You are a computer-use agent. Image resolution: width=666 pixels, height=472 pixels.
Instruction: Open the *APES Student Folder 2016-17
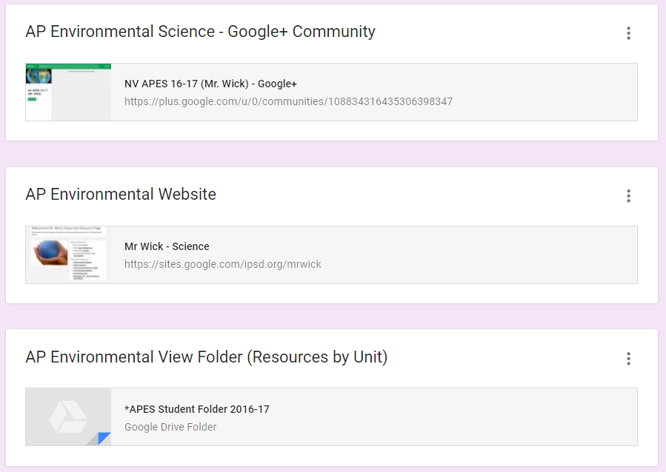(196, 408)
